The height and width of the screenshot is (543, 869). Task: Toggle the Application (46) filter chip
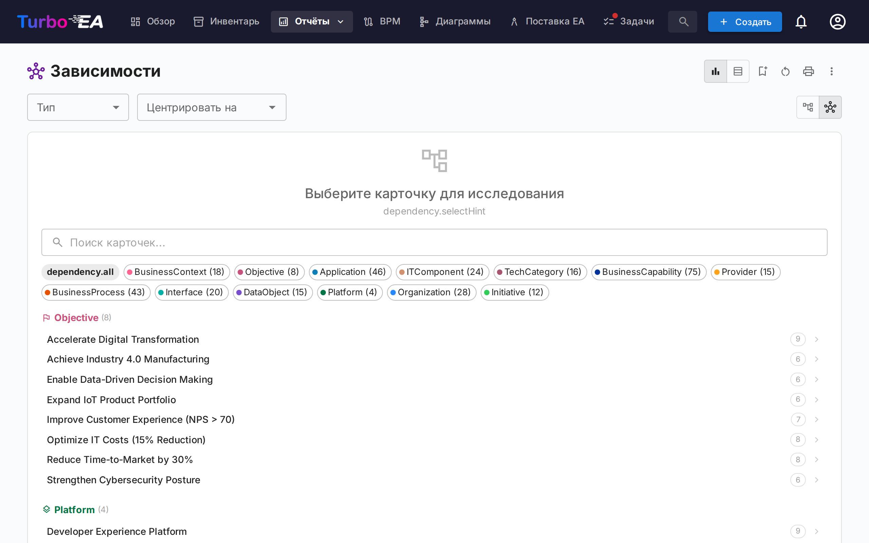(x=350, y=272)
